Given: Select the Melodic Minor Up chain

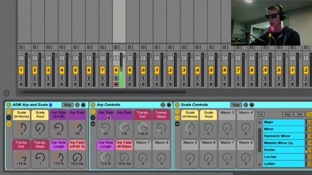Looking at the screenshot, I should [284, 143].
